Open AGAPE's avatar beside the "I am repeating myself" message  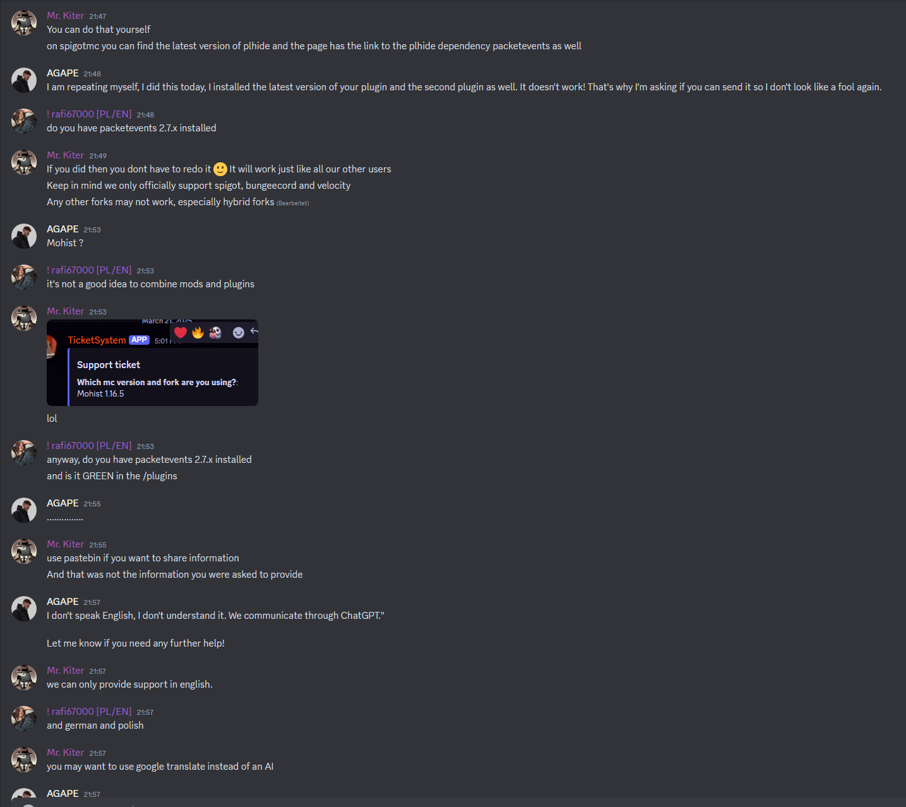coord(24,80)
